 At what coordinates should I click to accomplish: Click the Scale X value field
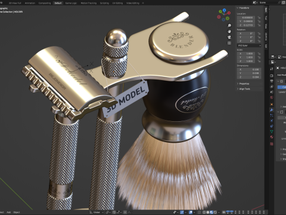point(246,54)
